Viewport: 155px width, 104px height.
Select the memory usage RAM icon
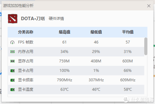(12, 52)
